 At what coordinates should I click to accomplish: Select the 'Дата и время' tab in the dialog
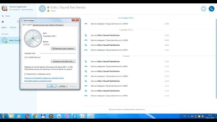point(27,25)
